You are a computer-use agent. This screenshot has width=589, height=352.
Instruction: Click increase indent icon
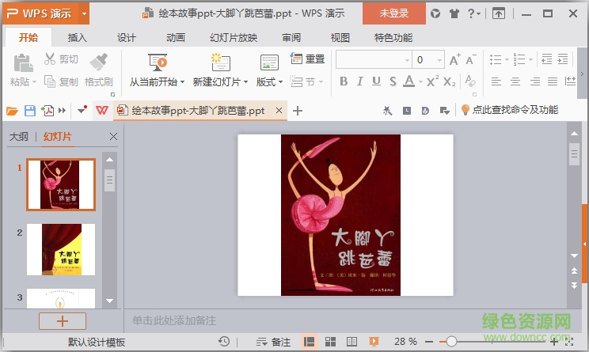tap(563, 59)
